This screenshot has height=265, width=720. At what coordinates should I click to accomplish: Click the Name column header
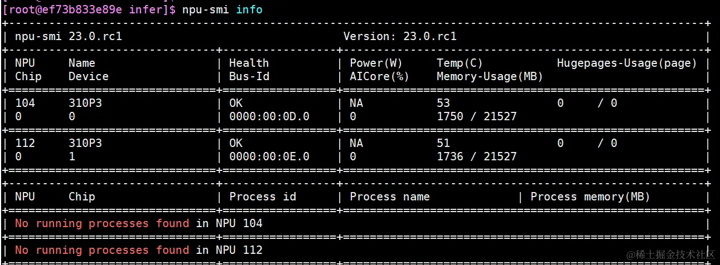point(82,63)
